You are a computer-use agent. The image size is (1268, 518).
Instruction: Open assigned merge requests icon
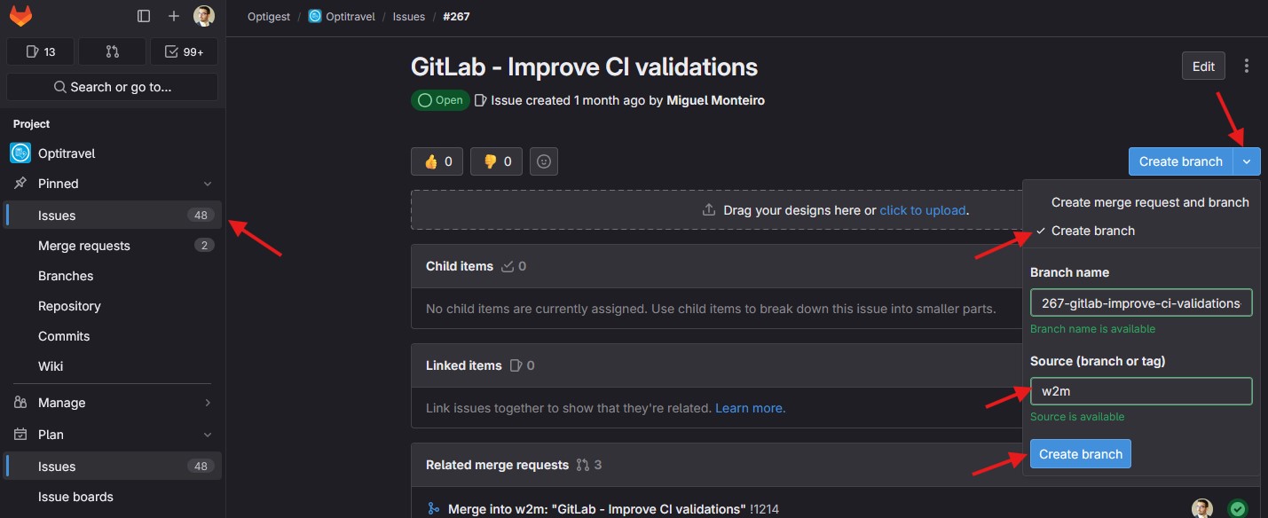tap(112, 51)
